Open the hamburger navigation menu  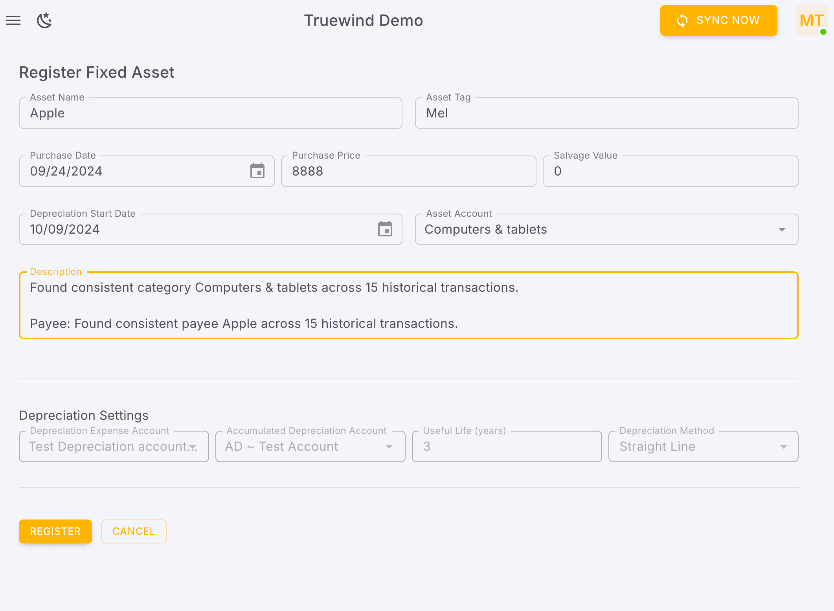(x=14, y=20)
